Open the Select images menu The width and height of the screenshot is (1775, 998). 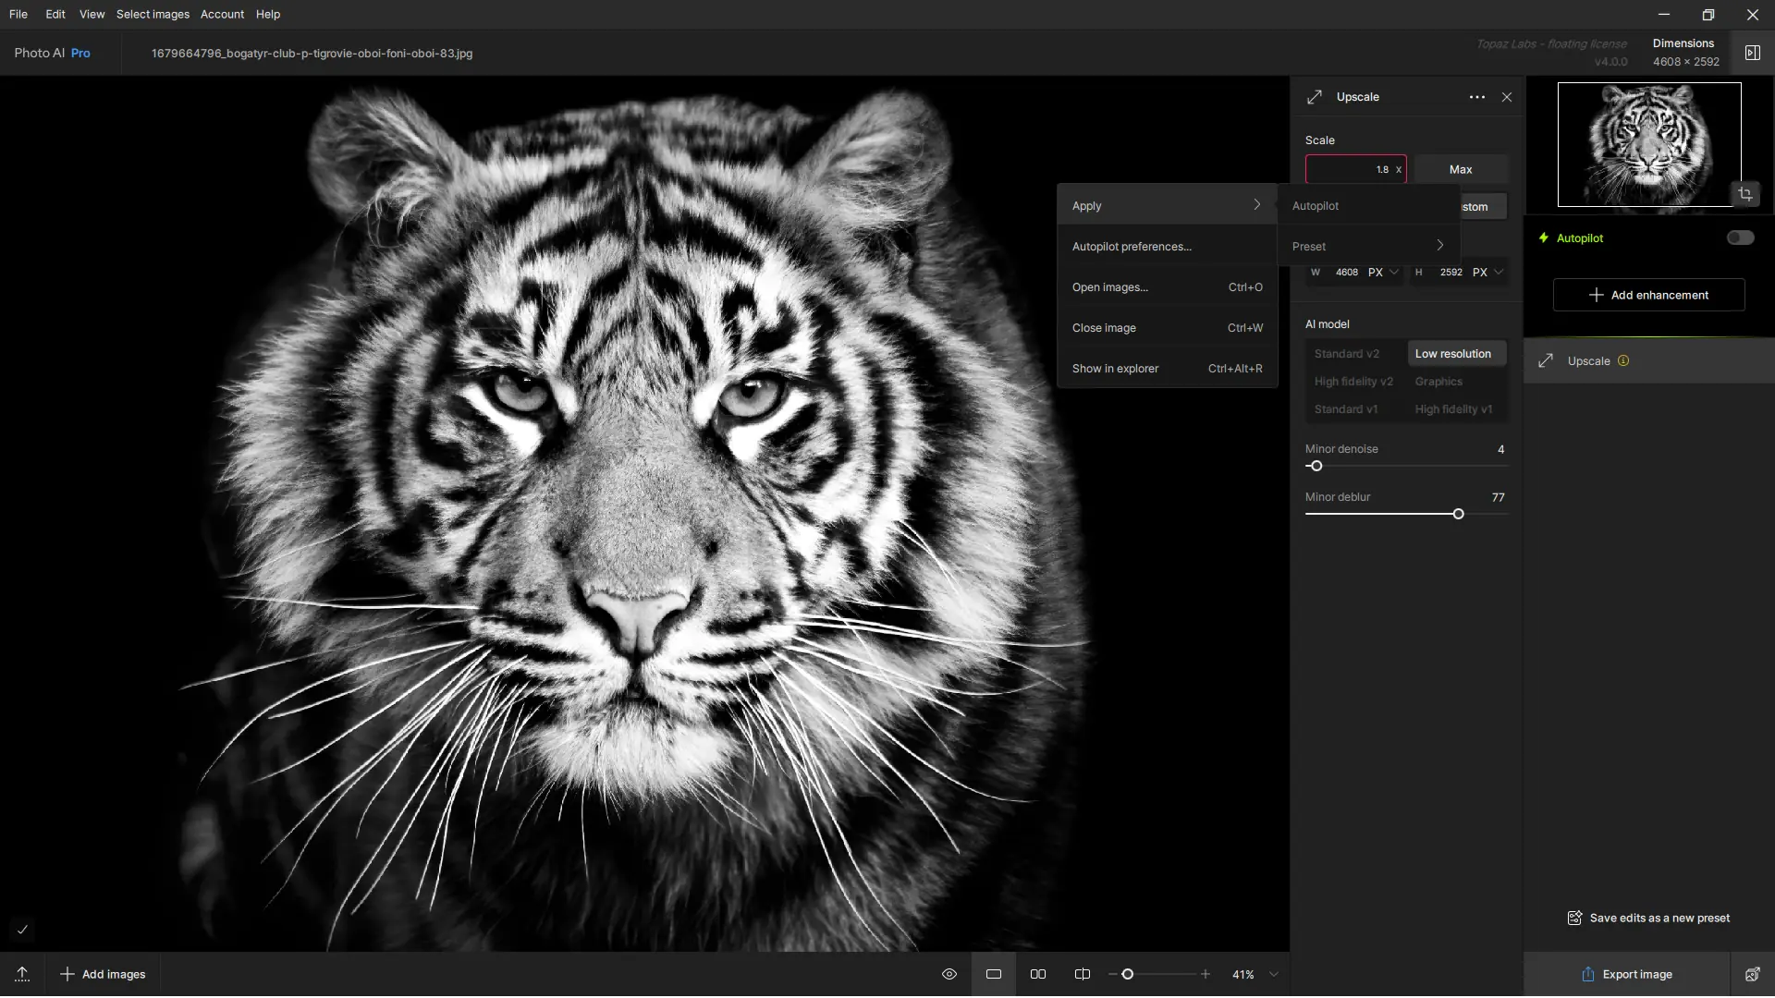pyautogui.click(x=153, y=14)
